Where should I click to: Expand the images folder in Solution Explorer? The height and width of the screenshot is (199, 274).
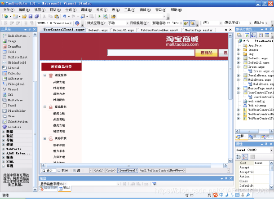(x=238, y=50)
